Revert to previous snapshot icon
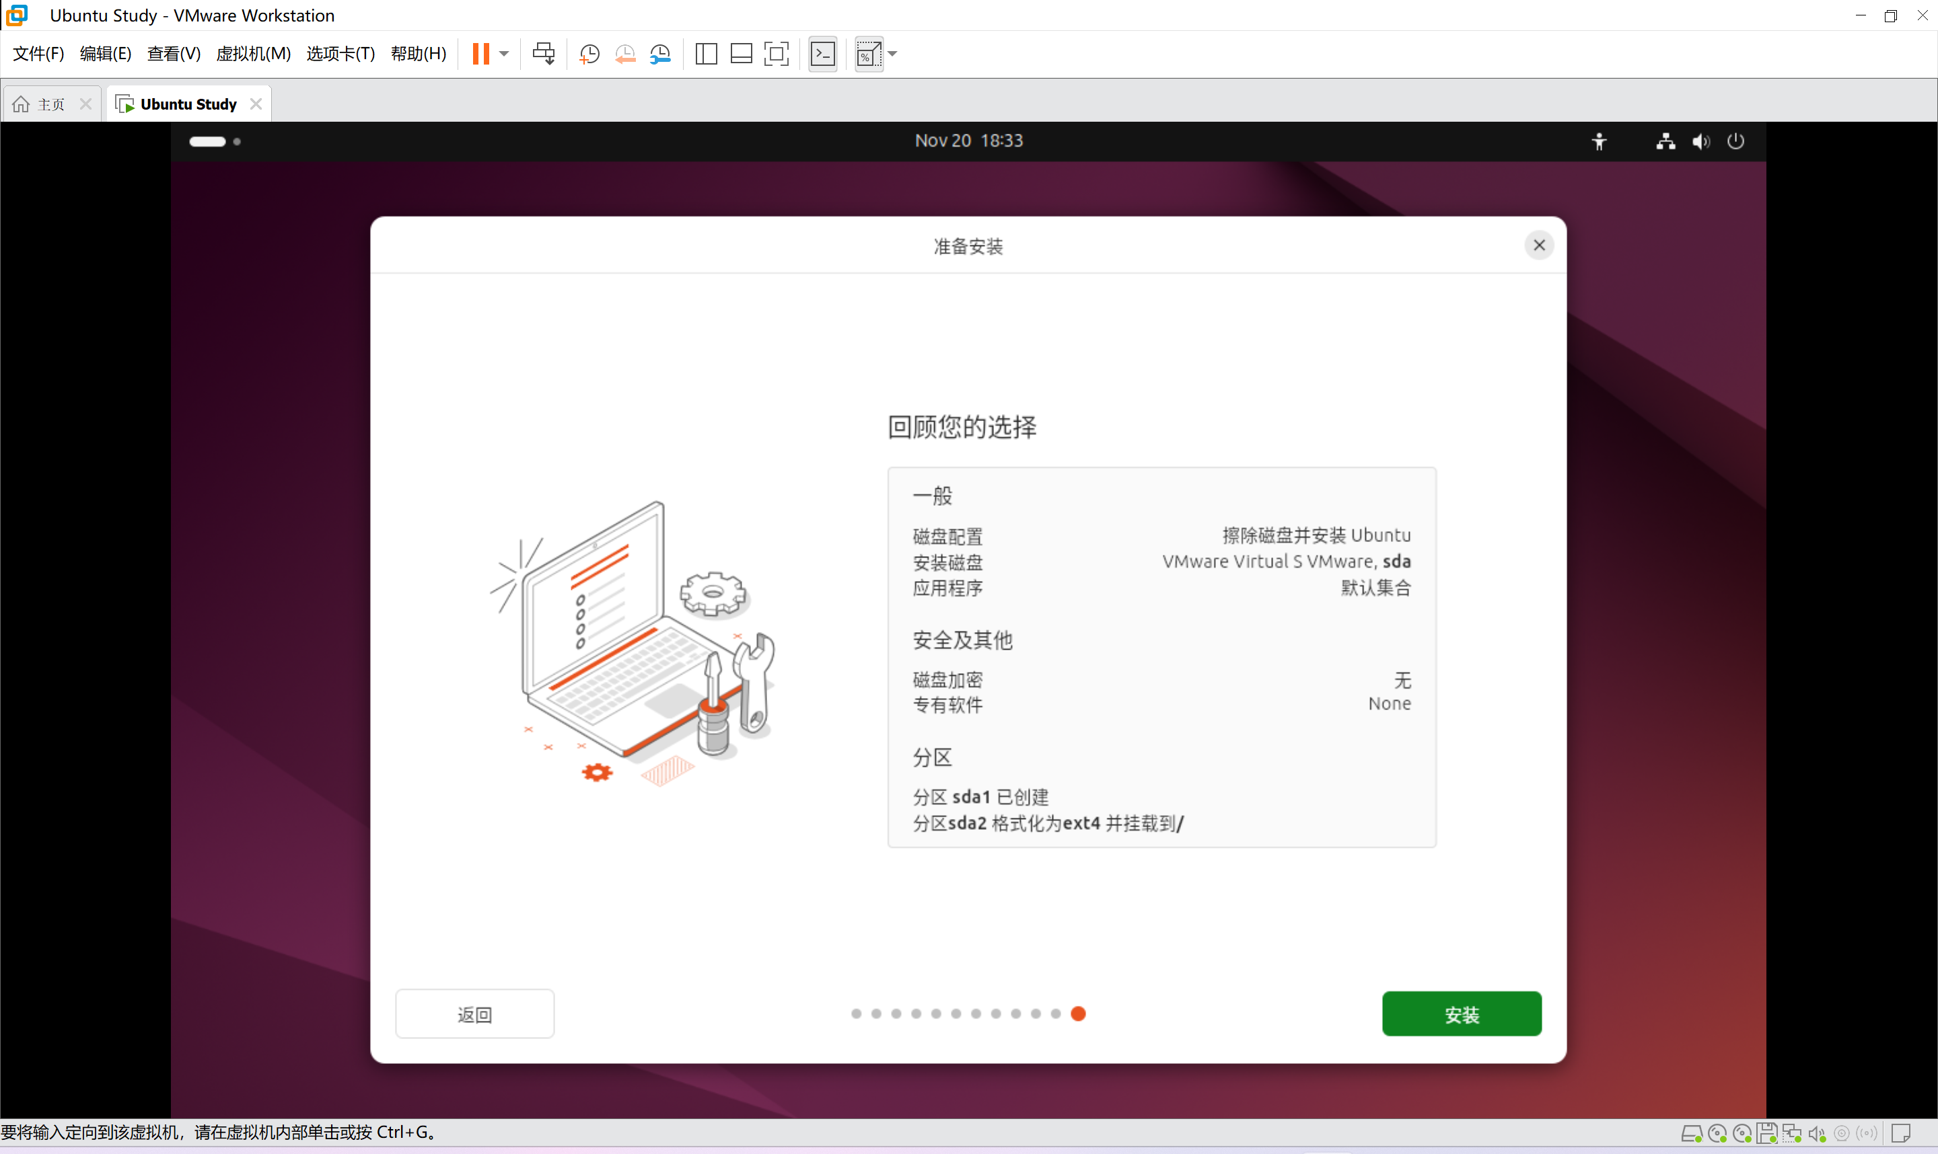 [624, 54]
